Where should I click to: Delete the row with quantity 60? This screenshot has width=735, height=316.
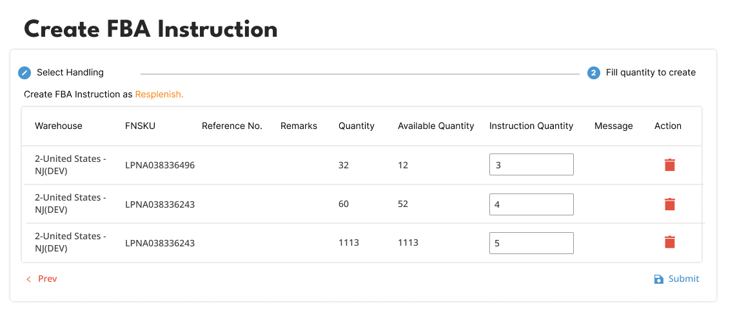[x=670, y=204]
